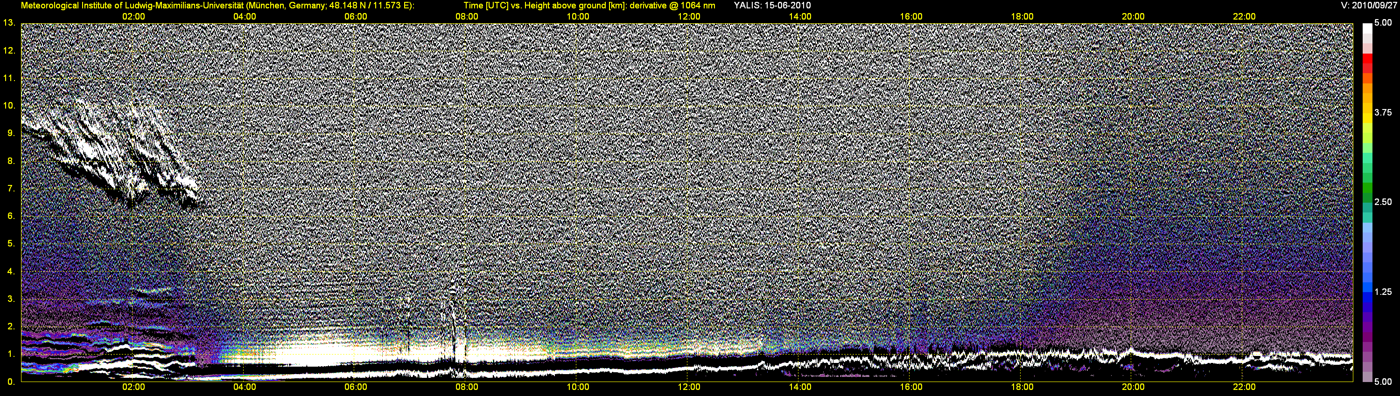Viewport: 1400px width, 396px height.
Task: Click the 14:00 label on the upper time axis
Action: (800, 17)
